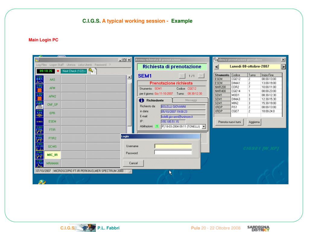Click the Username input field
309x232 pixels.
click(x=173, y=146)
